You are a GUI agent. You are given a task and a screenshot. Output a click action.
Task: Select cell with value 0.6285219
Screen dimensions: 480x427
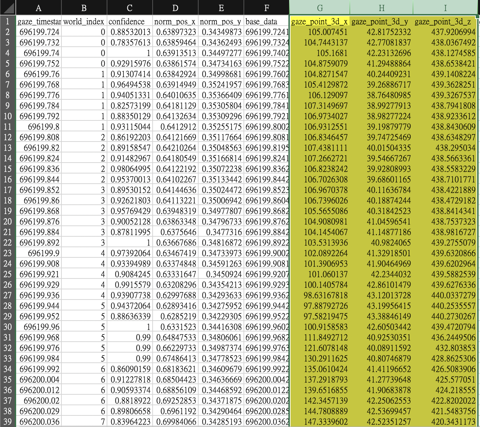click(x=175, y=316)
